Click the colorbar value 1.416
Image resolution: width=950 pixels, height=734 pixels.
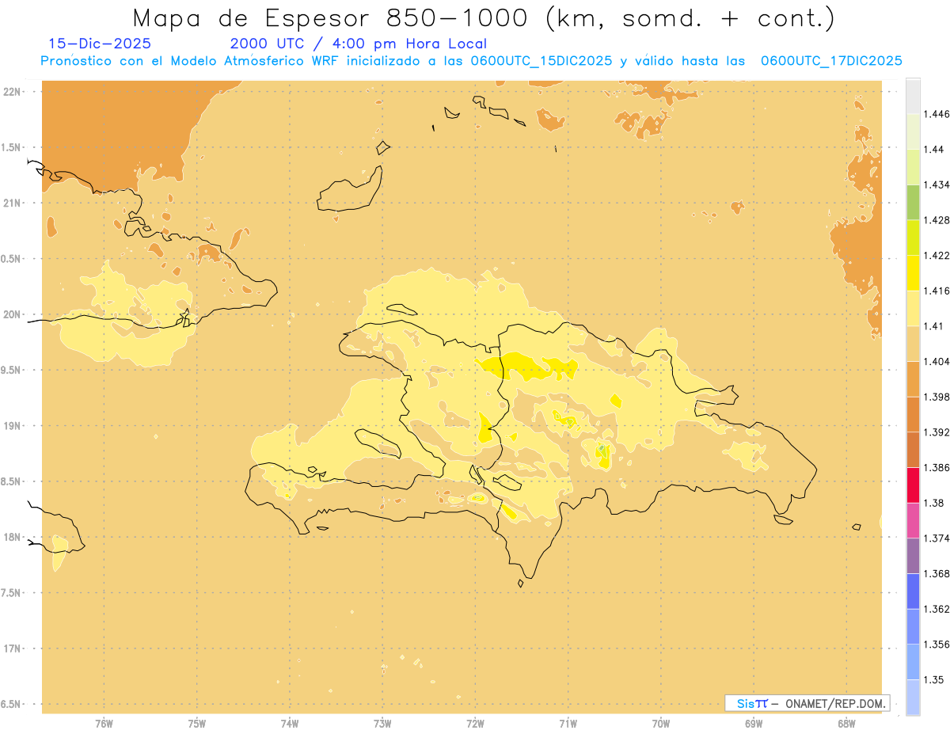pyautogui.click(x=937, y=291)
